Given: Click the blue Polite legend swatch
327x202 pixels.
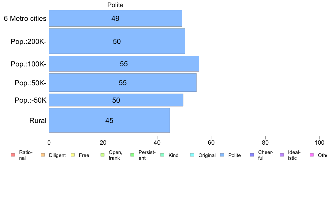Looking at the screenshot, I should (x=222, y=155).
